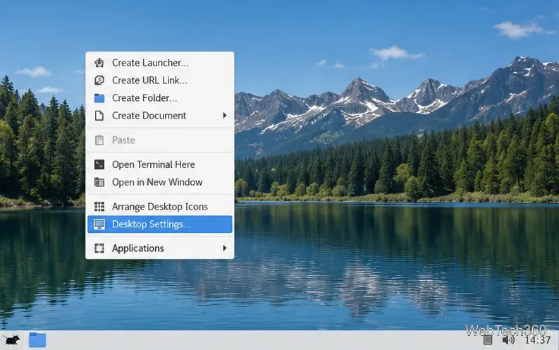The height and width of the screenshot is (350, 559).
Task: Click the volume speaker icon in tray
Action: click(508, 340)
